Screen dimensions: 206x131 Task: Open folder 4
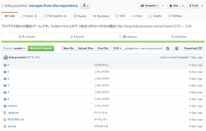[8, 92]
